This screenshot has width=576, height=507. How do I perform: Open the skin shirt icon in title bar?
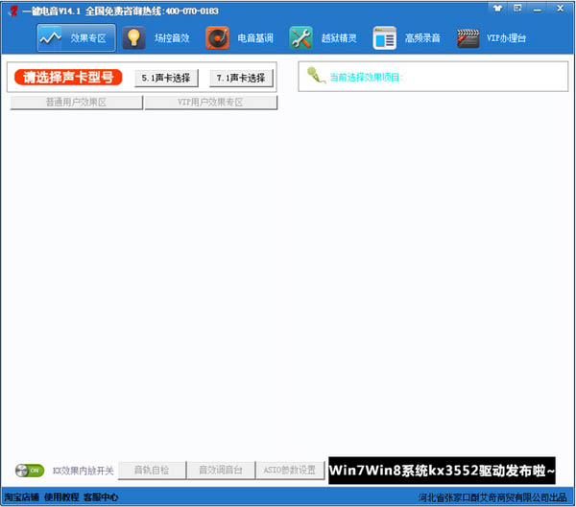coord(497,8)
